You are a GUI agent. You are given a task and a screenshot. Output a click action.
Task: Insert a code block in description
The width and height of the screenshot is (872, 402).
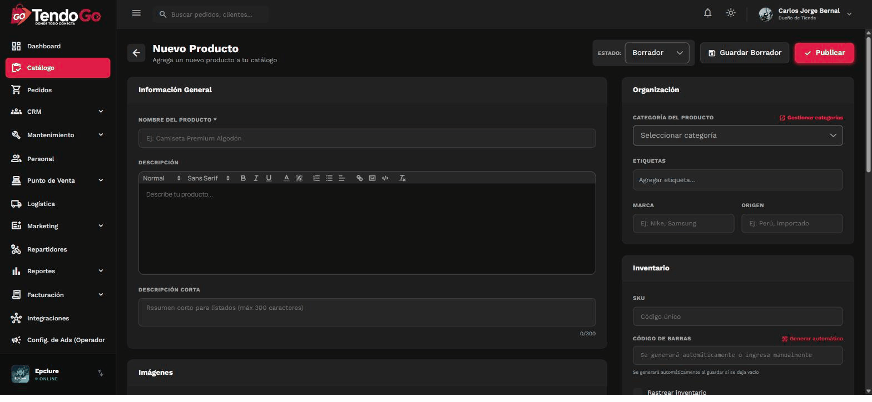pyautogui.click(x=385, y=178)
